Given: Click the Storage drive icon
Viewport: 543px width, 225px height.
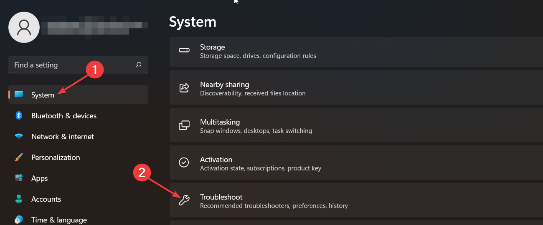Looking at the screenshot, I should click(x=184, y=50).
